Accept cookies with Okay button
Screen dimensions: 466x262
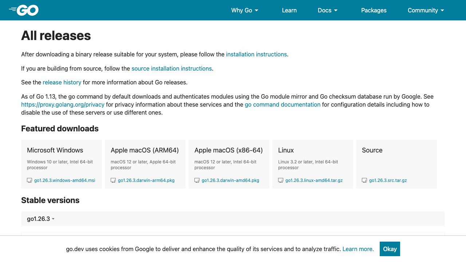click(x=390, y=249)
